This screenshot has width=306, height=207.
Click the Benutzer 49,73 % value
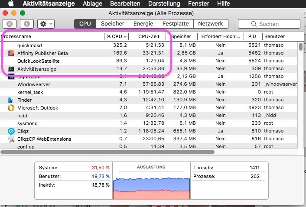pyautogui.click(x=101, y=176)
